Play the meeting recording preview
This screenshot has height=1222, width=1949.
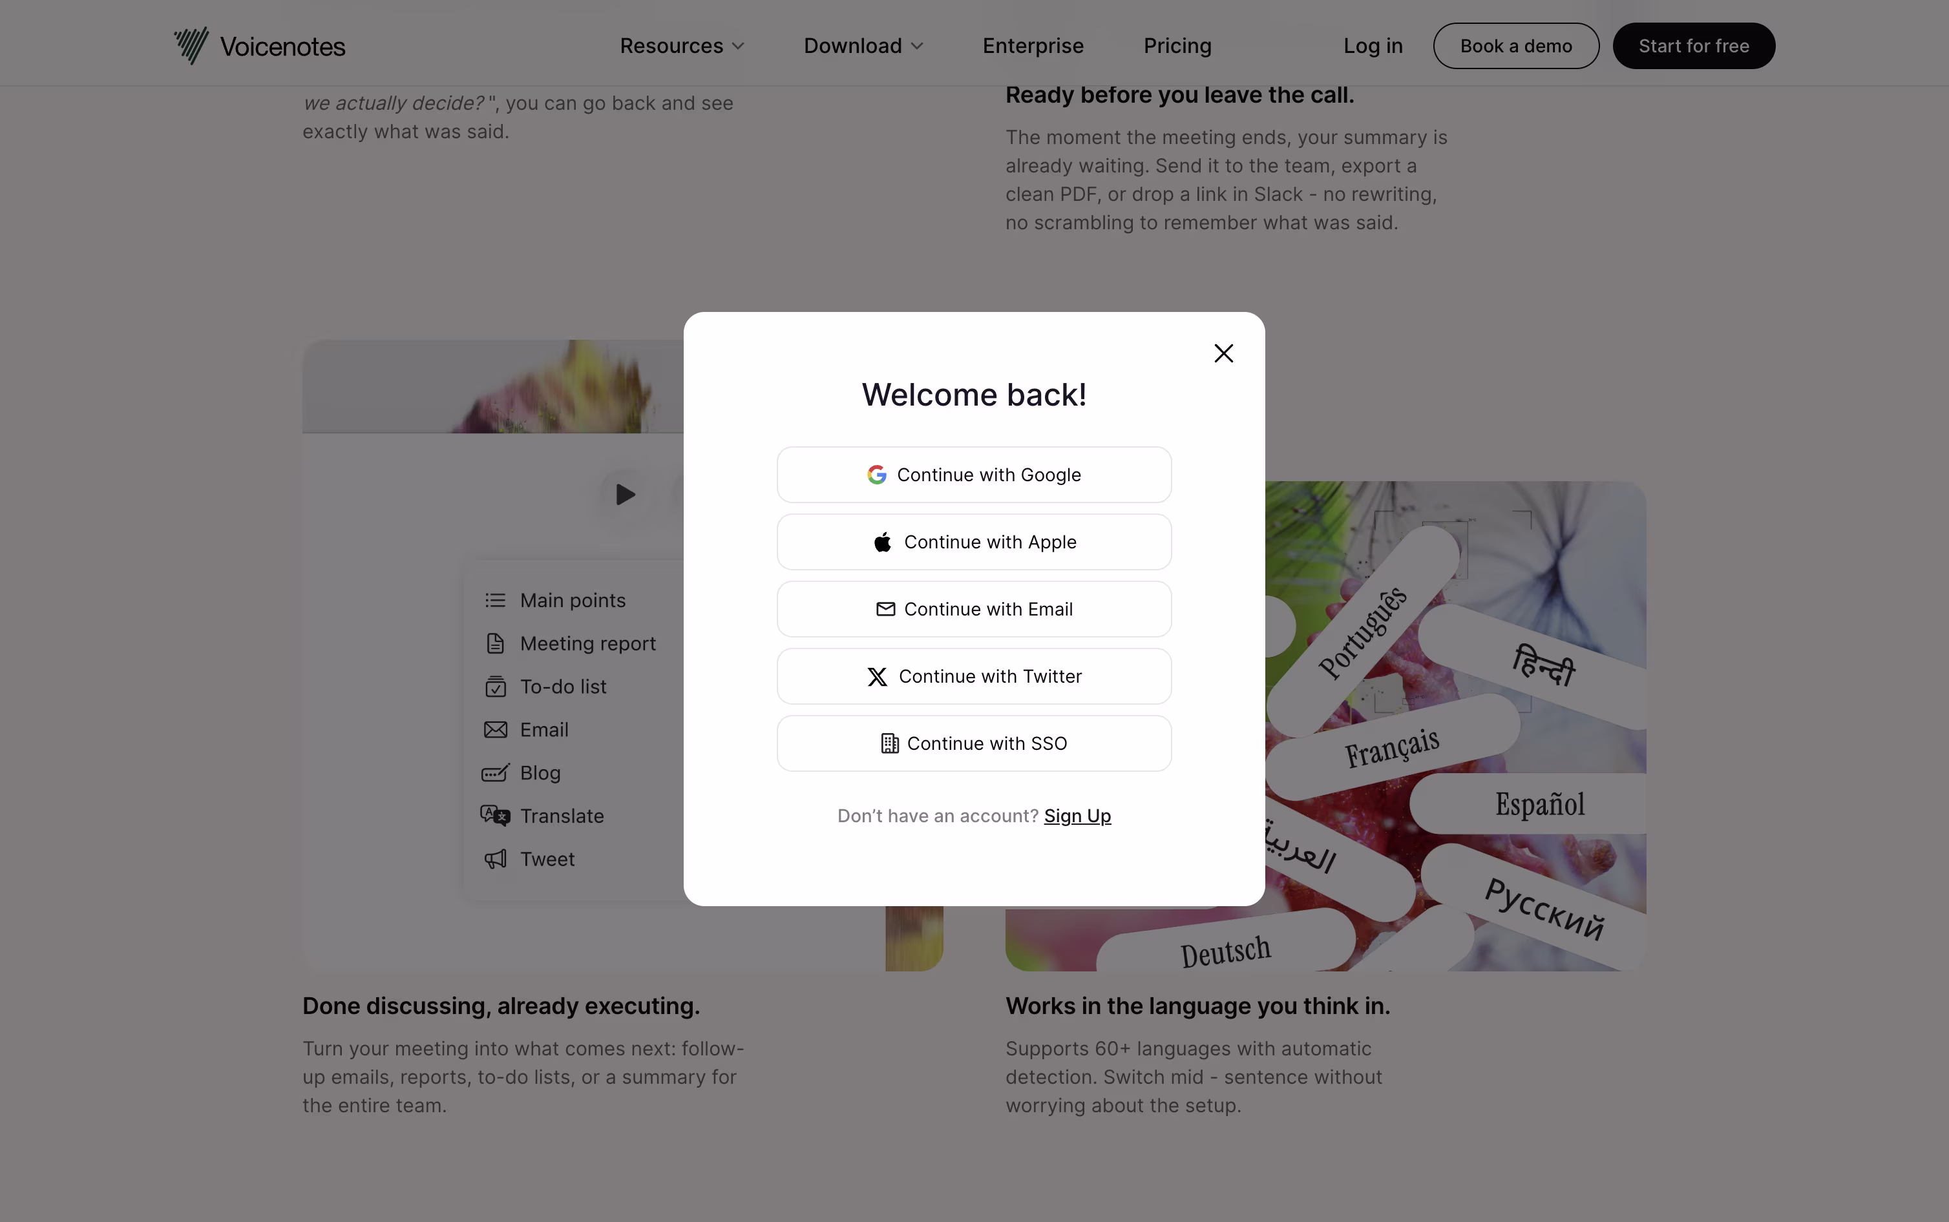tap(625, 495)
